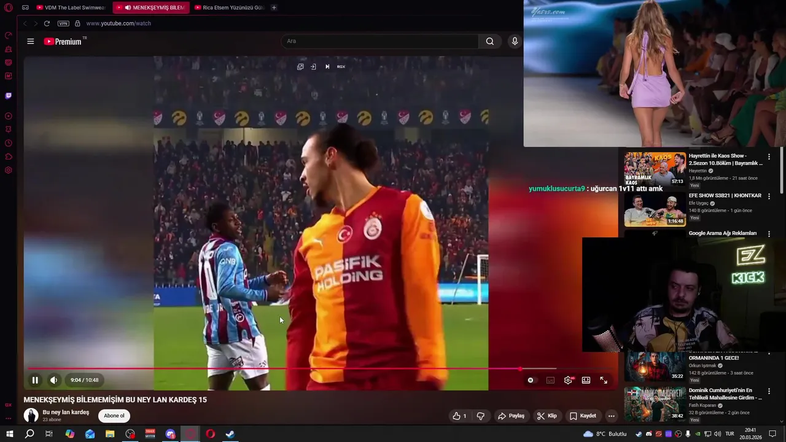Open EFE SHOW S3B21 KHONTKAR thumbnail

click(655, 209)
